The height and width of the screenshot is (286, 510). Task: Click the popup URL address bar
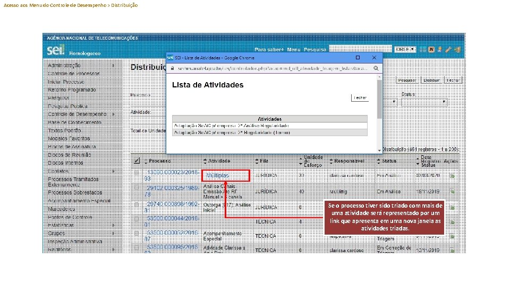click(x=271, y=68)
